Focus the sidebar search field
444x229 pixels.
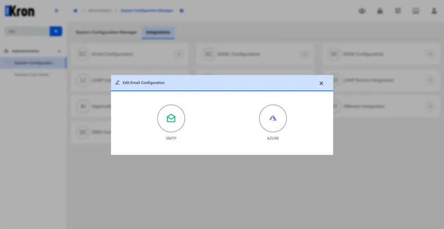click(27, 31)
